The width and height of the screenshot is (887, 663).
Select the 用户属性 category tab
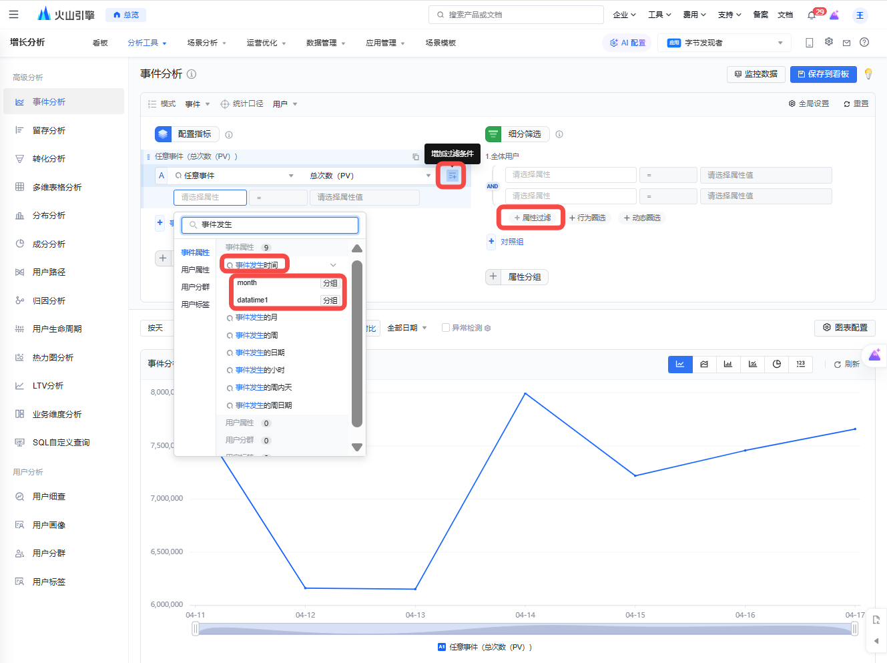coord(195,270)
